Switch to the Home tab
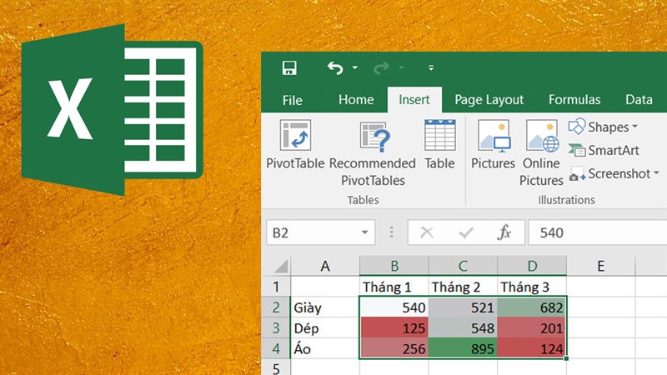 (356, 100)
